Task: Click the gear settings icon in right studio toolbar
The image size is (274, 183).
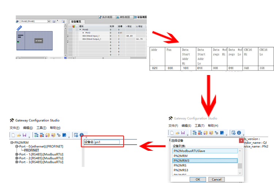Action: pos(217,133)
